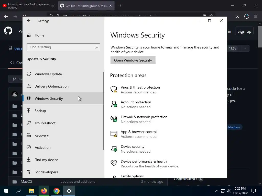Focus the Find a setting search box
The height and width of the screenshot is (196, 262).
63,47
